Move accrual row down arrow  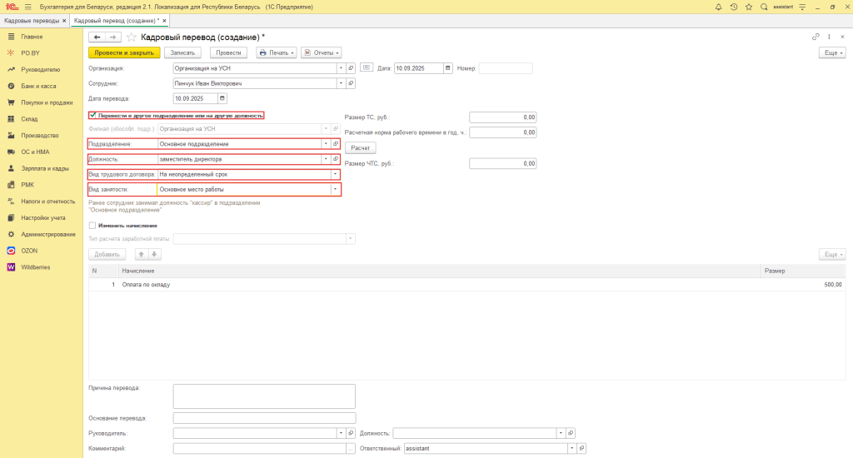coord(154,254)
